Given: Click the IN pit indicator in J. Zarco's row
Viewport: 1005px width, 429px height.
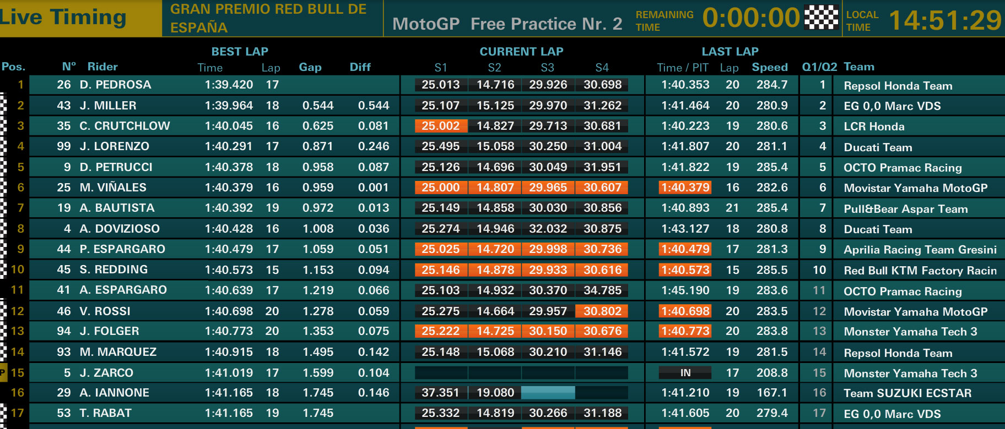Looking at the screenshot, I should click(685, 373).
